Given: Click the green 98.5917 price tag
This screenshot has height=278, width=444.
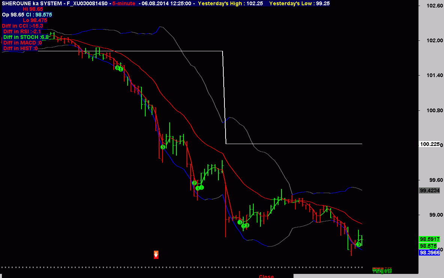Looking at the screenshot, I should 430,239.
